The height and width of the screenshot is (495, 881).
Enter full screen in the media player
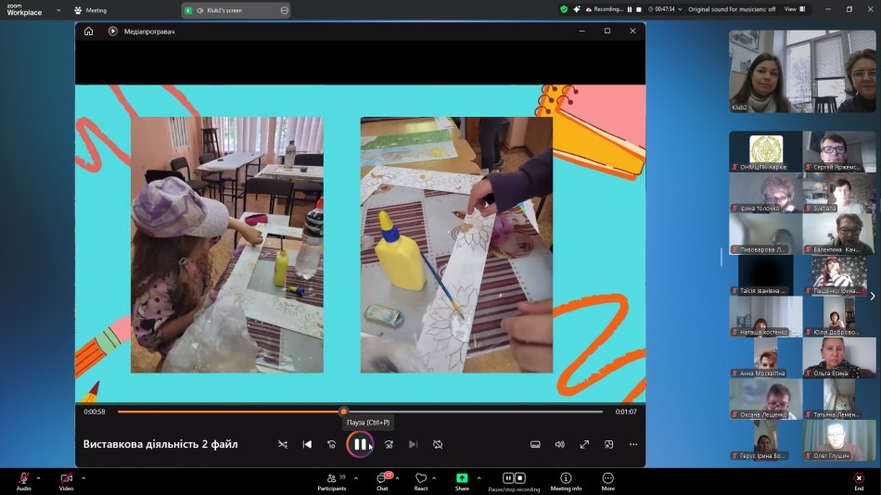(584, 445)
